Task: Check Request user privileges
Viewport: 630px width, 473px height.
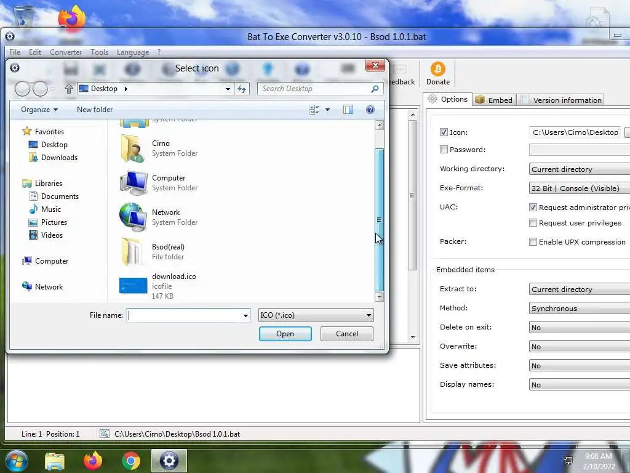Action: coord(533,223)
